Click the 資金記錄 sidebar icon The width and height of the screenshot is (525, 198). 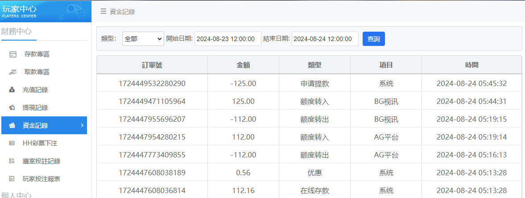tap(12, 125)
